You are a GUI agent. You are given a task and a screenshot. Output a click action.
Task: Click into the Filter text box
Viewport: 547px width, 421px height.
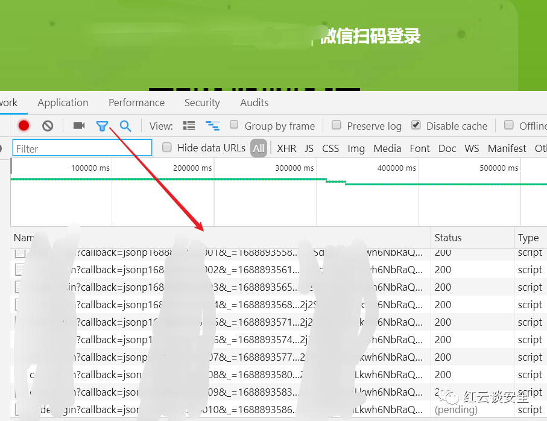(x=83, y=148)
